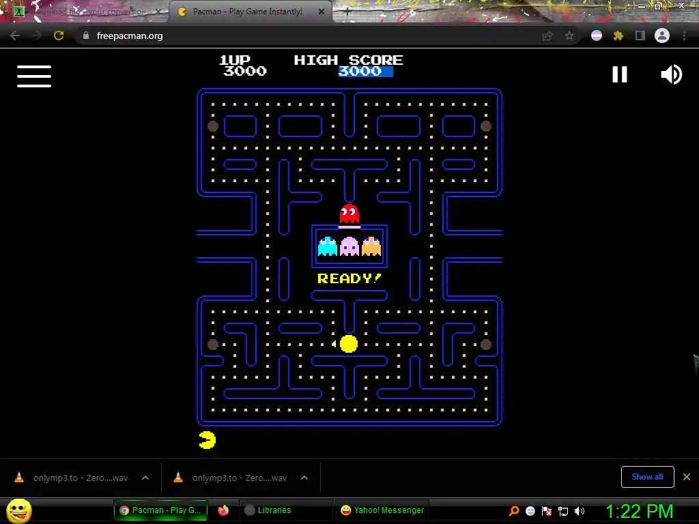699x524 pixels.
Task: Expand first download's chevron menu
Action: coord(145,478)
